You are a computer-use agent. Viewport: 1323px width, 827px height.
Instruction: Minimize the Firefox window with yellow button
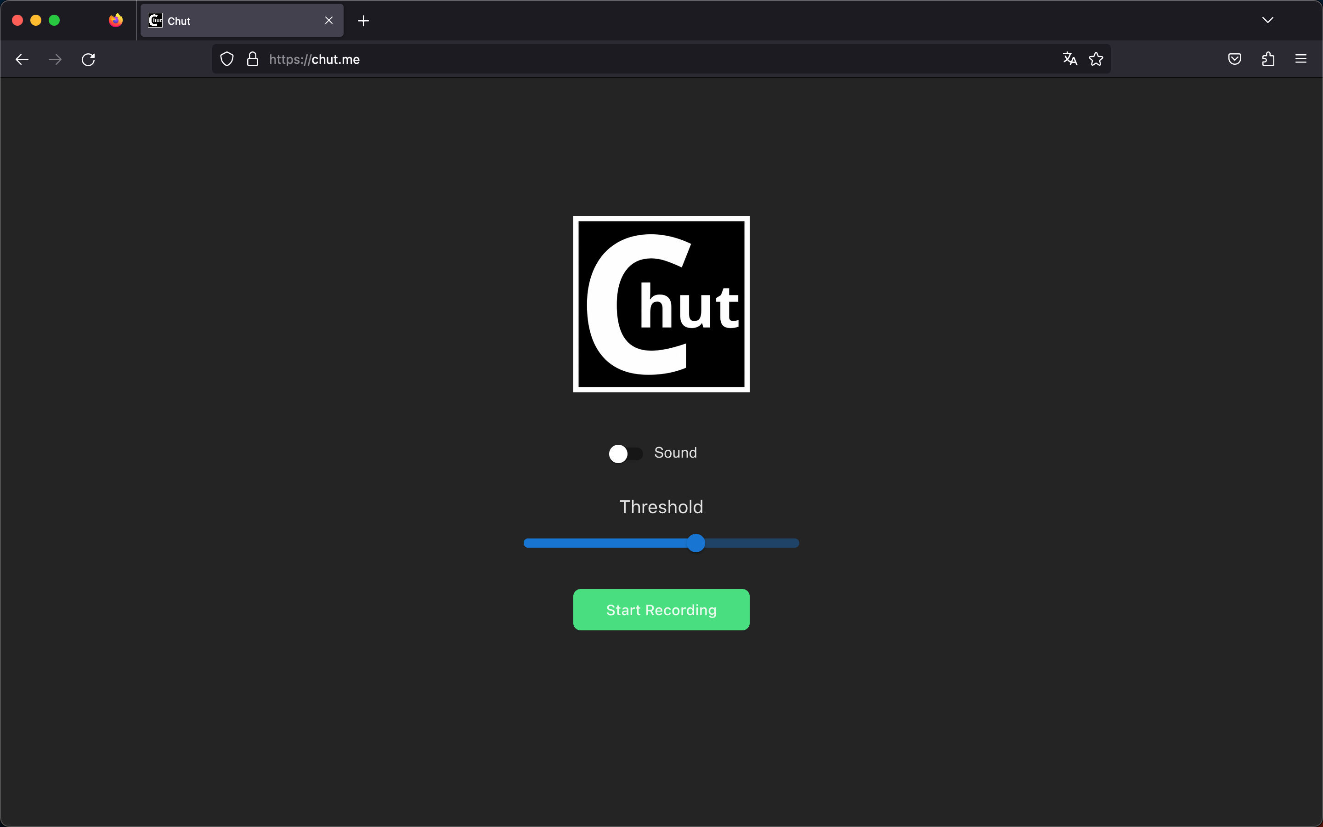click(x=36, y=20)
